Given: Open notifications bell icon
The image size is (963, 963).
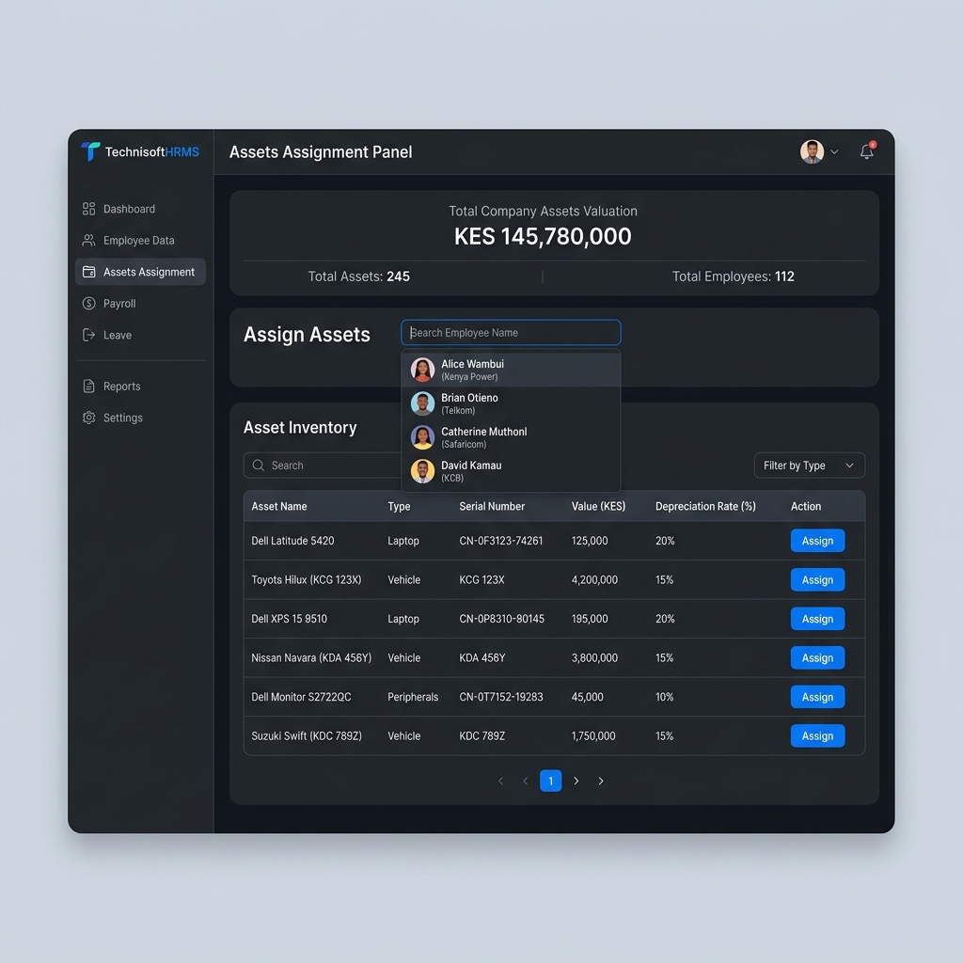Looking at the screenshot, I should click(x=866, y=151).
